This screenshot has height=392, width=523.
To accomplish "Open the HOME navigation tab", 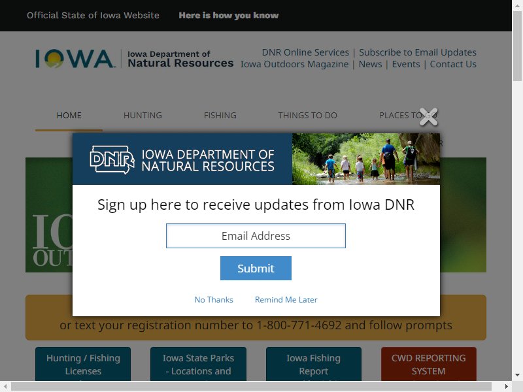I will (69, 116).
